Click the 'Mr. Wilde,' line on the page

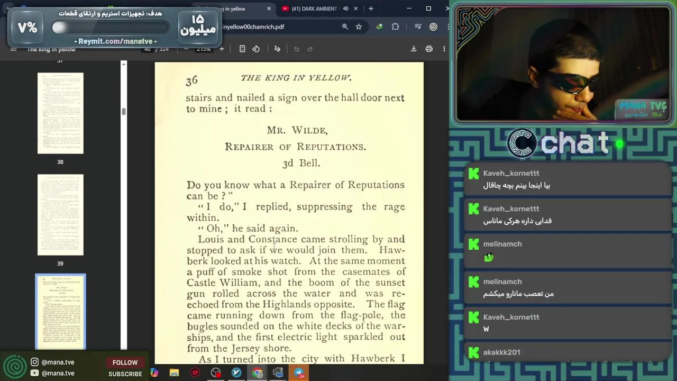pyautogui.click(x=297, y=130)
